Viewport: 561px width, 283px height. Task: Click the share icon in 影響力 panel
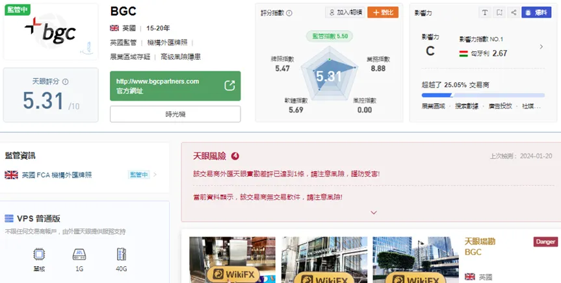click(514, 12)
